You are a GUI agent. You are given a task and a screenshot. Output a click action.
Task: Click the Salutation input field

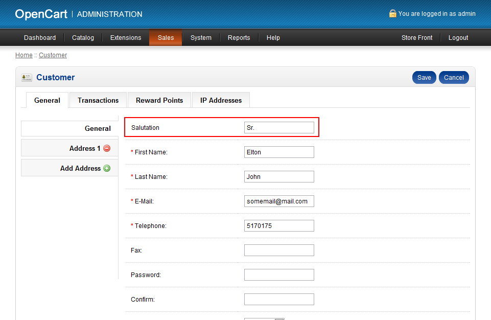coord(279,127)
